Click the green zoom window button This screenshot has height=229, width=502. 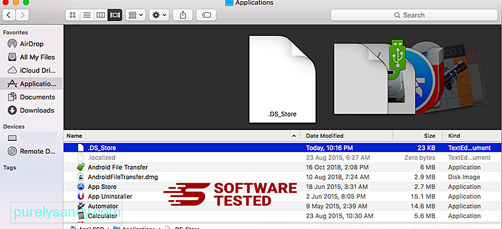[x=26, y=2]
